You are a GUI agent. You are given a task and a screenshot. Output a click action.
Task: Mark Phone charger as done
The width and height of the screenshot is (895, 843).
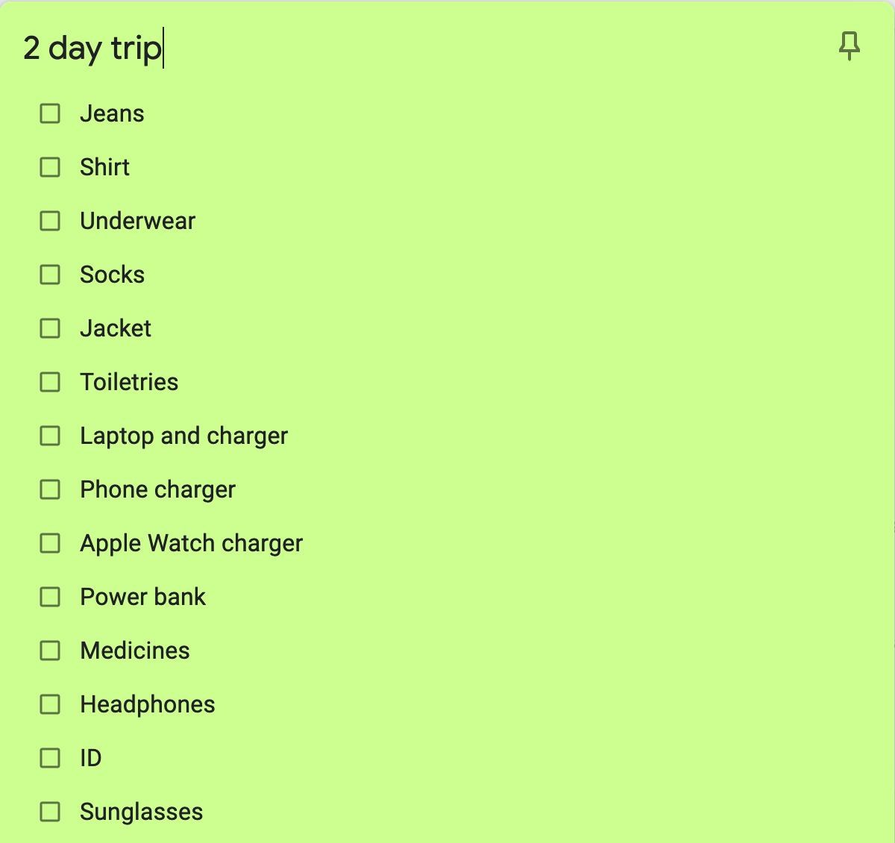tap(50, 489)
